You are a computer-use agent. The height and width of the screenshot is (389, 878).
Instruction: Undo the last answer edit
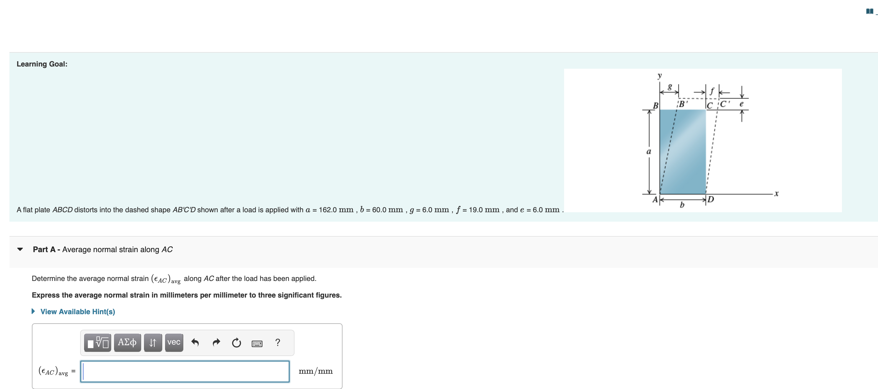(x=195, y=342)
